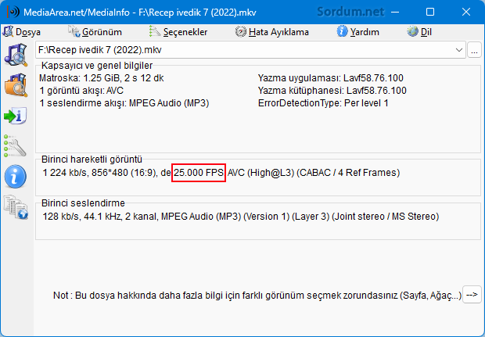This screenshot has height=337, width=485.
Task: Open the Görünüm menu
Action: tap(95, 32)
